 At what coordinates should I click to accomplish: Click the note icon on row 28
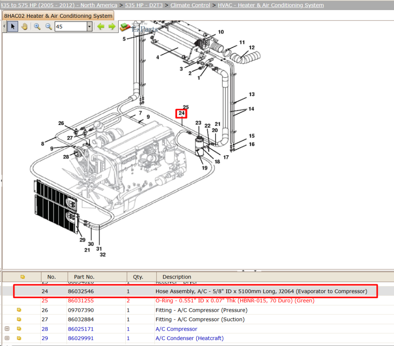[x=19, y=329]
